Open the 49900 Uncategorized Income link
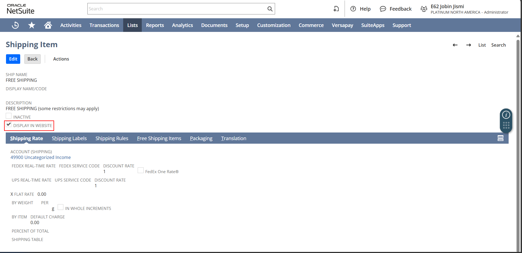Viewport: 522px width, 253px height. click(x=40, y=157)
